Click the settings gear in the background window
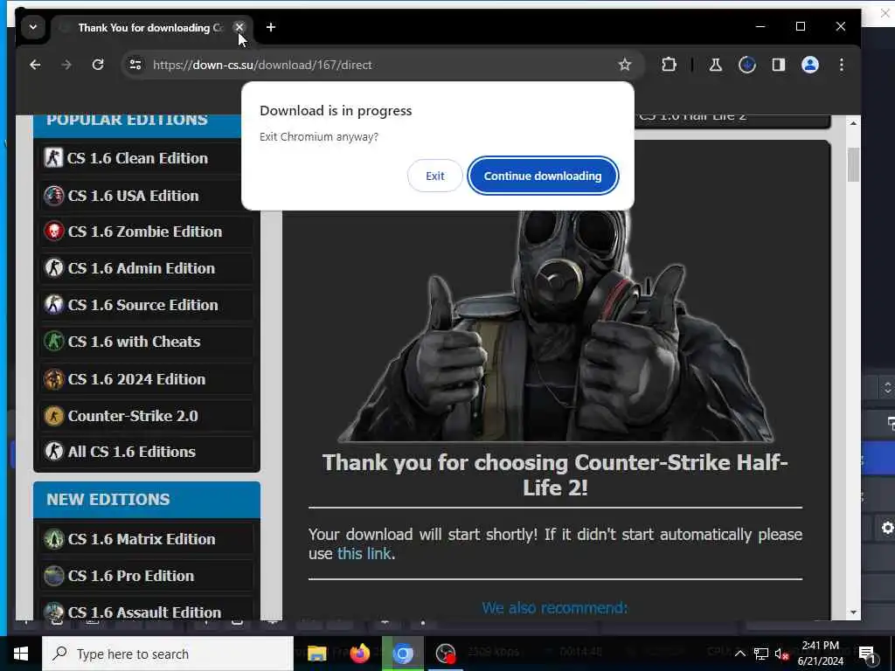895x671 pixels. tap(887, 528)
